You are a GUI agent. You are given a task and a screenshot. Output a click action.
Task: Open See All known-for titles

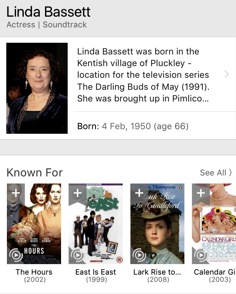pyautogui.click(x=216, y=172)
